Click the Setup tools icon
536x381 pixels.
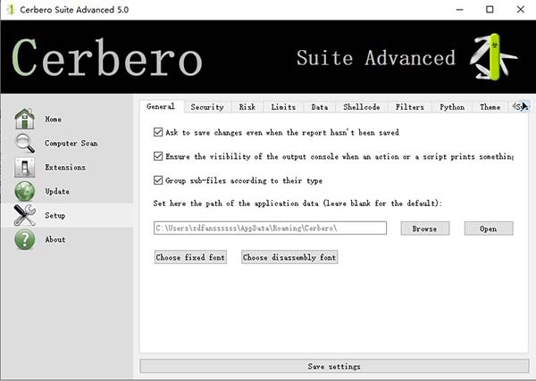(x=24, y=215)
